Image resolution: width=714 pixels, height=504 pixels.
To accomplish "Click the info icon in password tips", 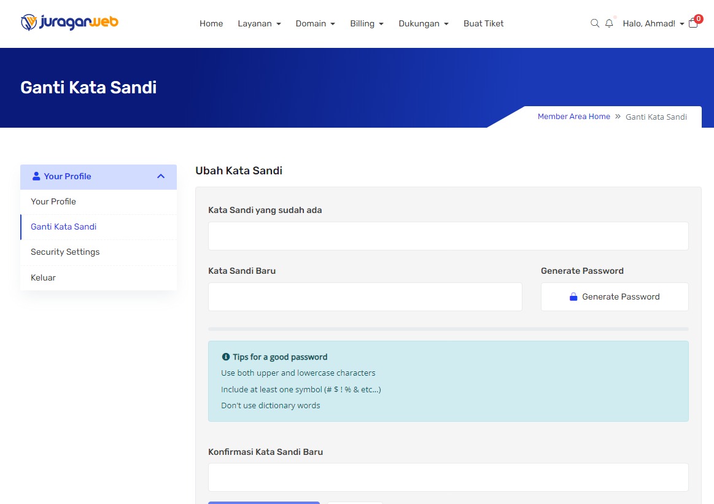I will pyautogui.click(x=225, y=357).
